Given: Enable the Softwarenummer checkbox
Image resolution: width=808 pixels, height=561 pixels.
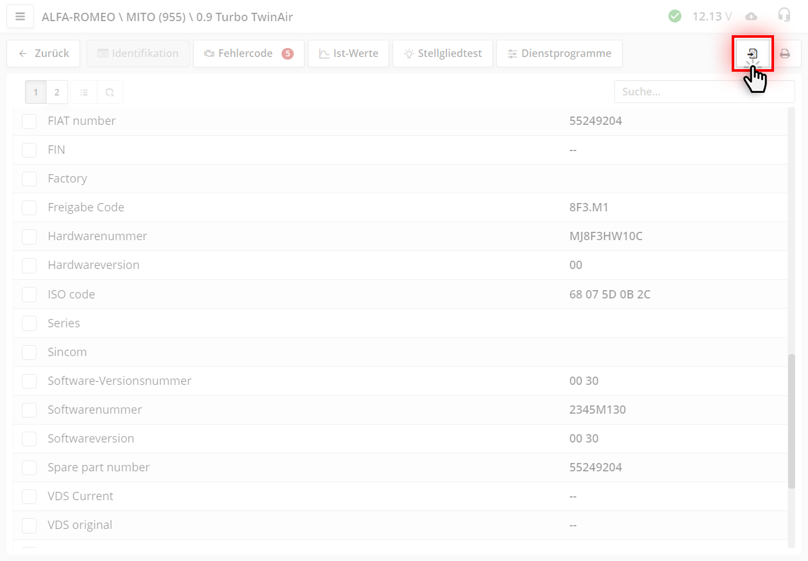Looking at the screenshot, I should (29, 410).
